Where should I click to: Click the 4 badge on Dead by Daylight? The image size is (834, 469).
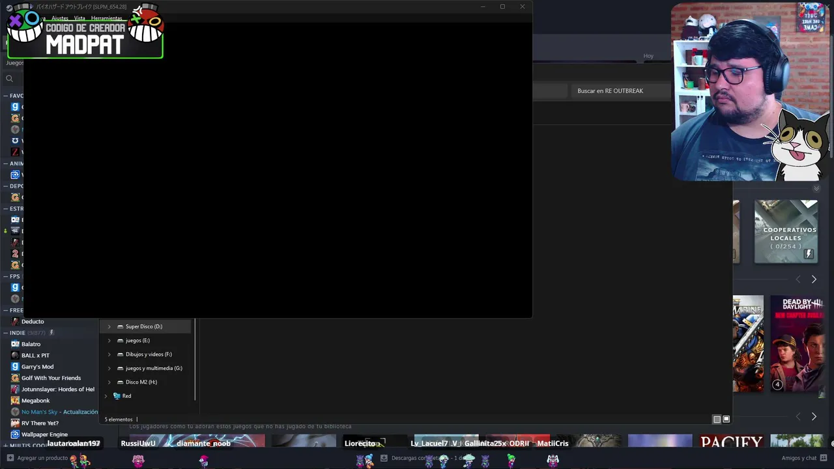point(777,385)
